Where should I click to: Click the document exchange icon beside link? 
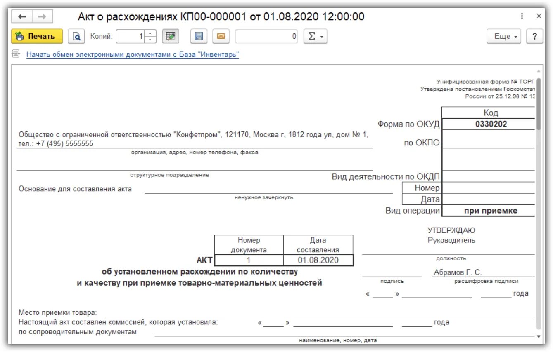[x=16, y=54]
